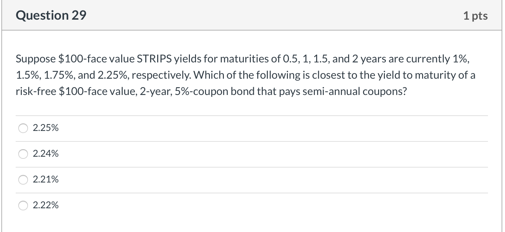Choose the first listed answer choice
This screenshot has height=232, width=505.
46,128
